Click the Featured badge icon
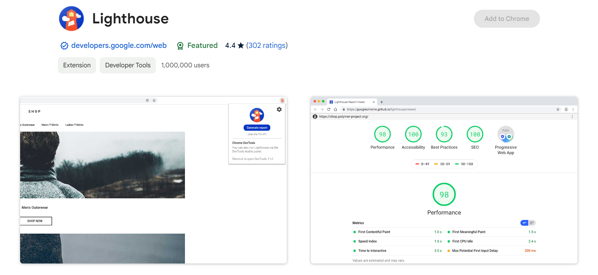598x275 pixels. pos(180,46)
